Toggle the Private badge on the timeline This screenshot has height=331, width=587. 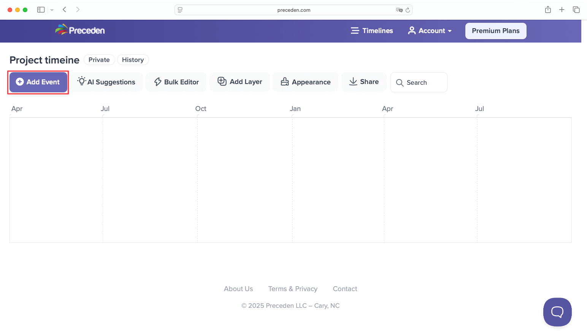tap(99, 60)
